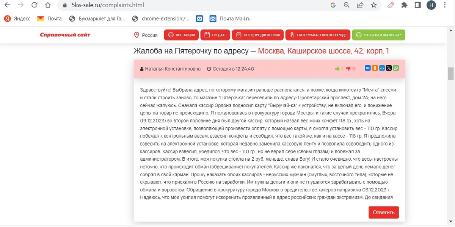
Task: Bookmark the page with the star icon
Action: tap(374, 6)
